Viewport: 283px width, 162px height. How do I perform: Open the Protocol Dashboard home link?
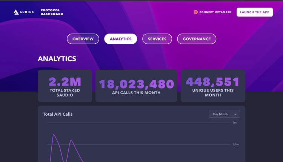click(x=52, y=12)
